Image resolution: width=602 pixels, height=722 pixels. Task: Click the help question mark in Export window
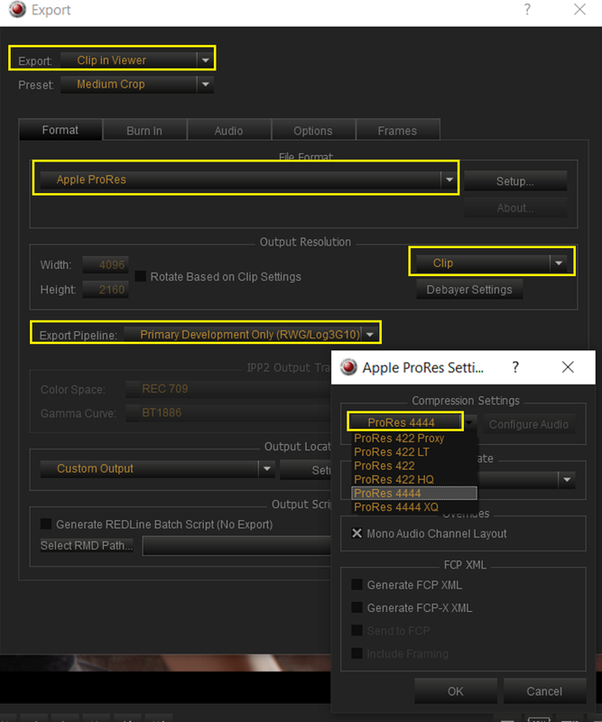(527, 9)
